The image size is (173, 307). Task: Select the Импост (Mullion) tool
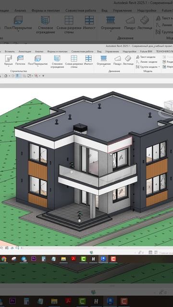88,60
